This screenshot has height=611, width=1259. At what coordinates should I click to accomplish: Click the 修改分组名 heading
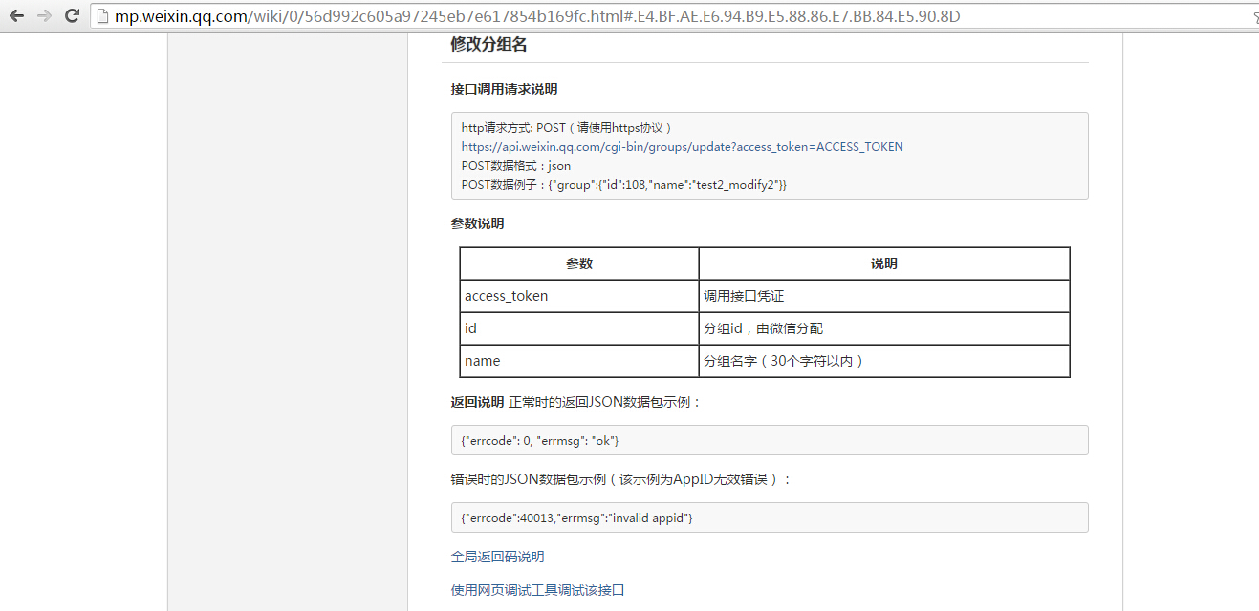(x=488, y=44)
